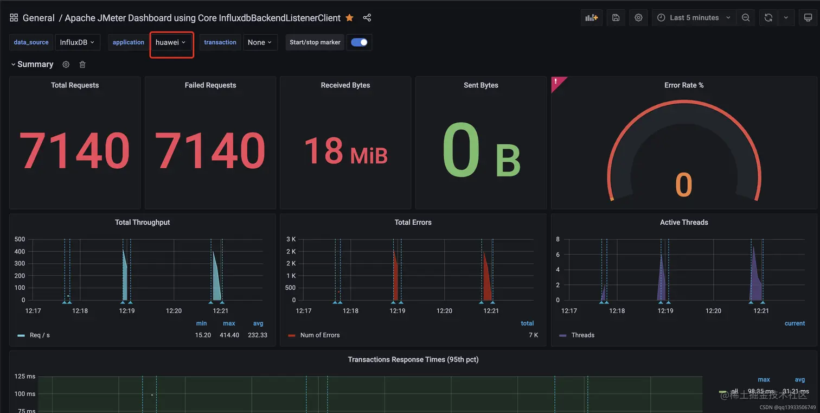Open the Received Bytes panel title menu

point(345,85)
